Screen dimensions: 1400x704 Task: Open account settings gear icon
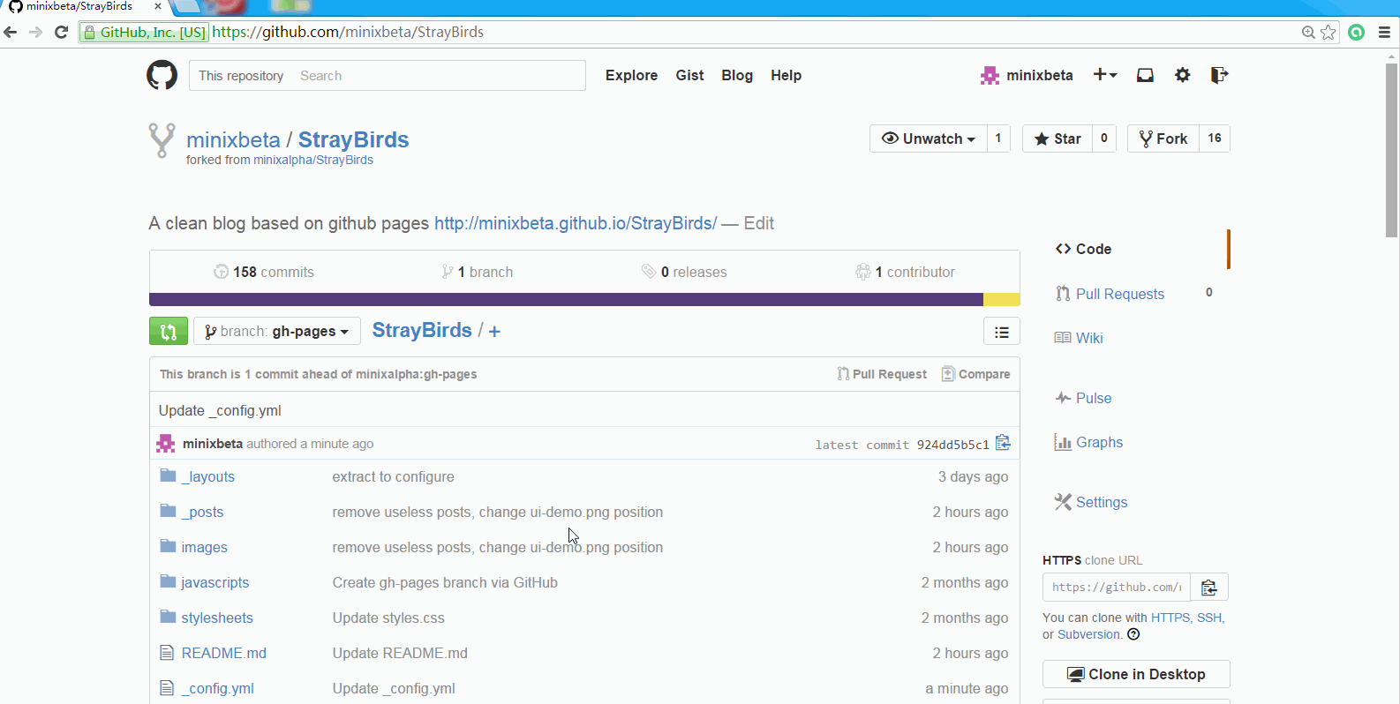coord(1183,75)
